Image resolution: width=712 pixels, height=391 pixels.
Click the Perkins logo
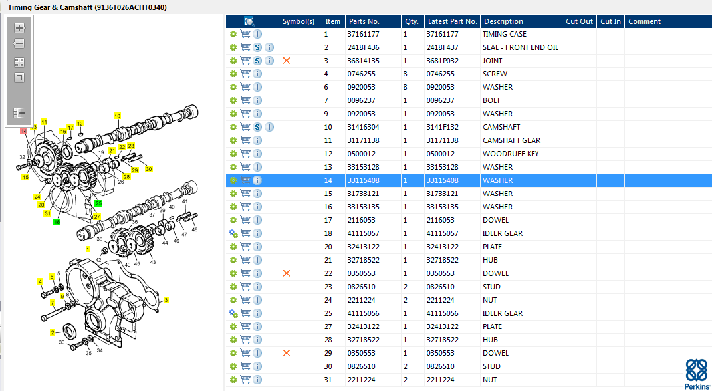click(x=696, y=372)
